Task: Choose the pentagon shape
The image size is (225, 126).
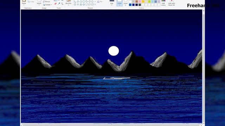Action: 81,1
